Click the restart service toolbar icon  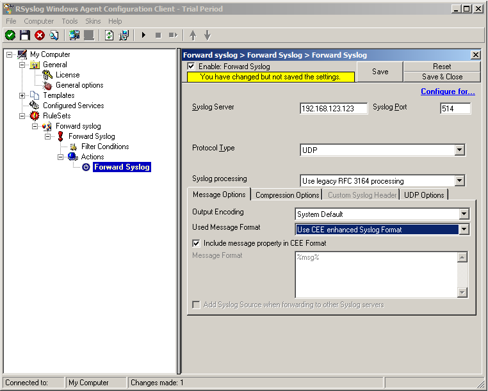[173, 35]
